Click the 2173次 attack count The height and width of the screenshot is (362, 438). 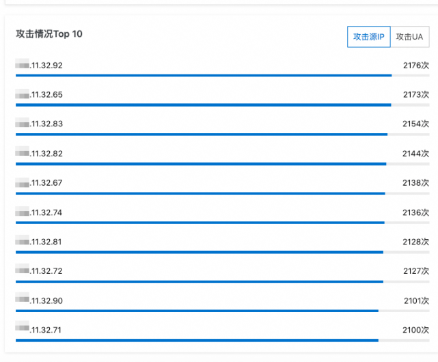click(415, 95)
